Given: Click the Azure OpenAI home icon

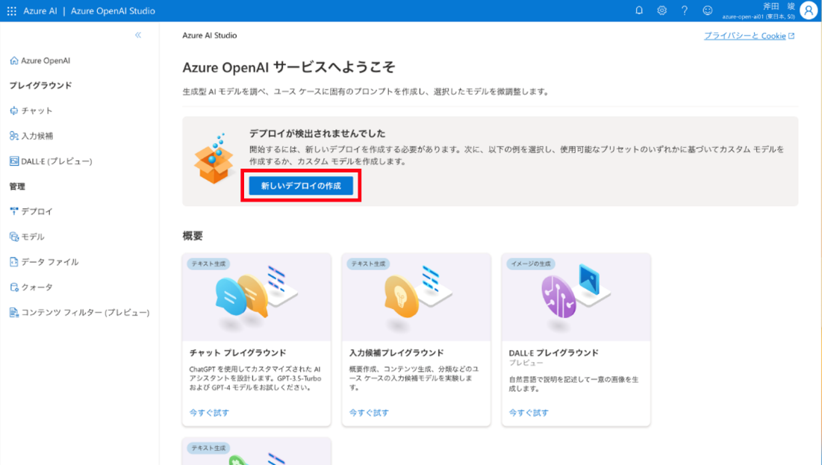Looking at the screenshot, I should click(14, 60).
